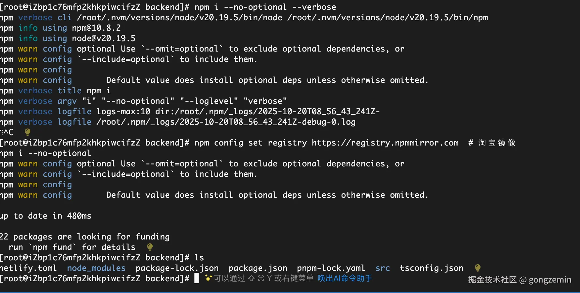The width and height of the screenshot is (580, 293).
Task: Click the netlify.toml file name
Action: coord(28,268)
